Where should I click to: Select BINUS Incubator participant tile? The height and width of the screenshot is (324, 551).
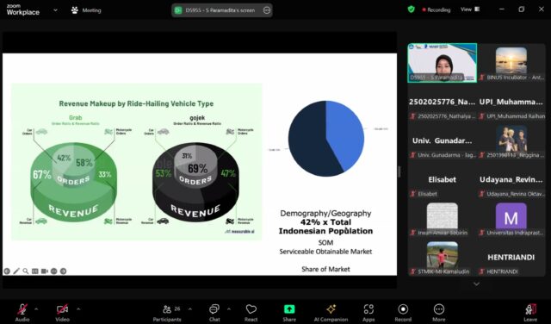(x=511, y=63)
